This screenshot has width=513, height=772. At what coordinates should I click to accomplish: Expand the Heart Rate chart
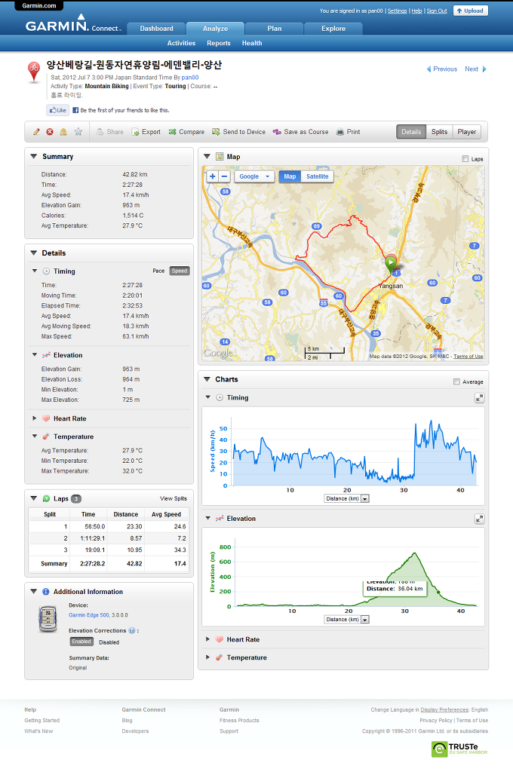[208, 639]
